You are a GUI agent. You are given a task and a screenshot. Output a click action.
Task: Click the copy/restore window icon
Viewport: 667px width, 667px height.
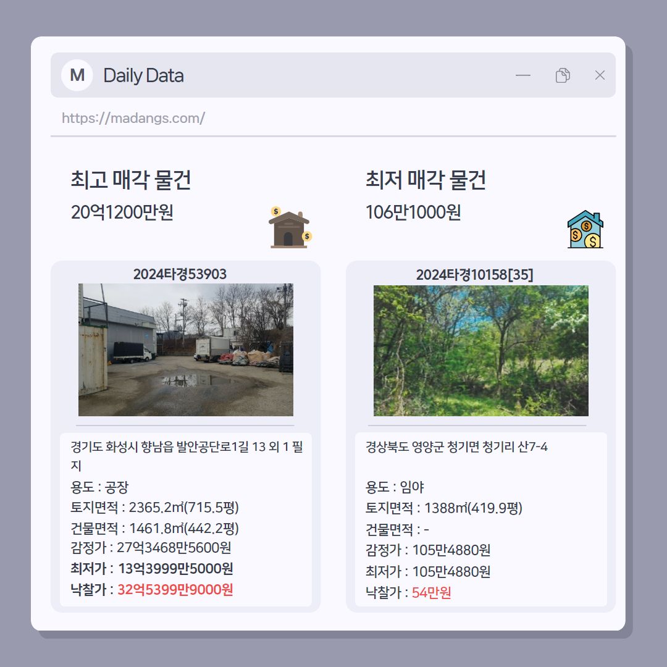563,75
